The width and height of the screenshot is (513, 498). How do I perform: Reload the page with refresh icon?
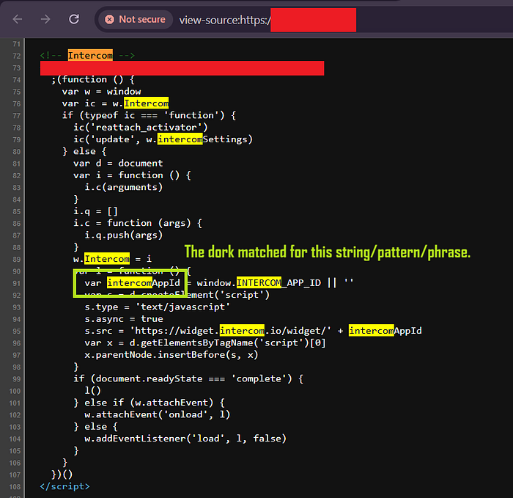[x=74, y=19]
